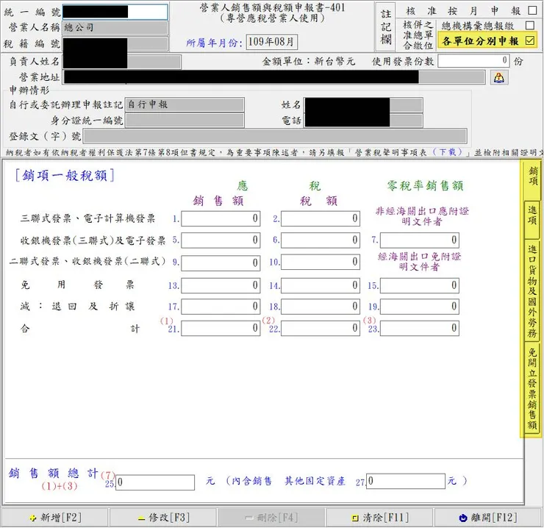
Task: Click field 14 免用發票 稅額
Action: tap(321, 286)
